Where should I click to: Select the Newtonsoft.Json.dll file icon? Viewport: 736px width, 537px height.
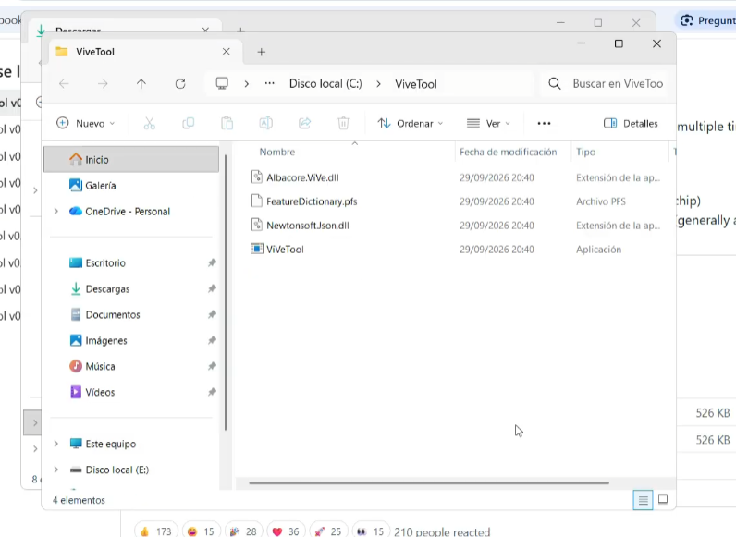click(257, 225)
